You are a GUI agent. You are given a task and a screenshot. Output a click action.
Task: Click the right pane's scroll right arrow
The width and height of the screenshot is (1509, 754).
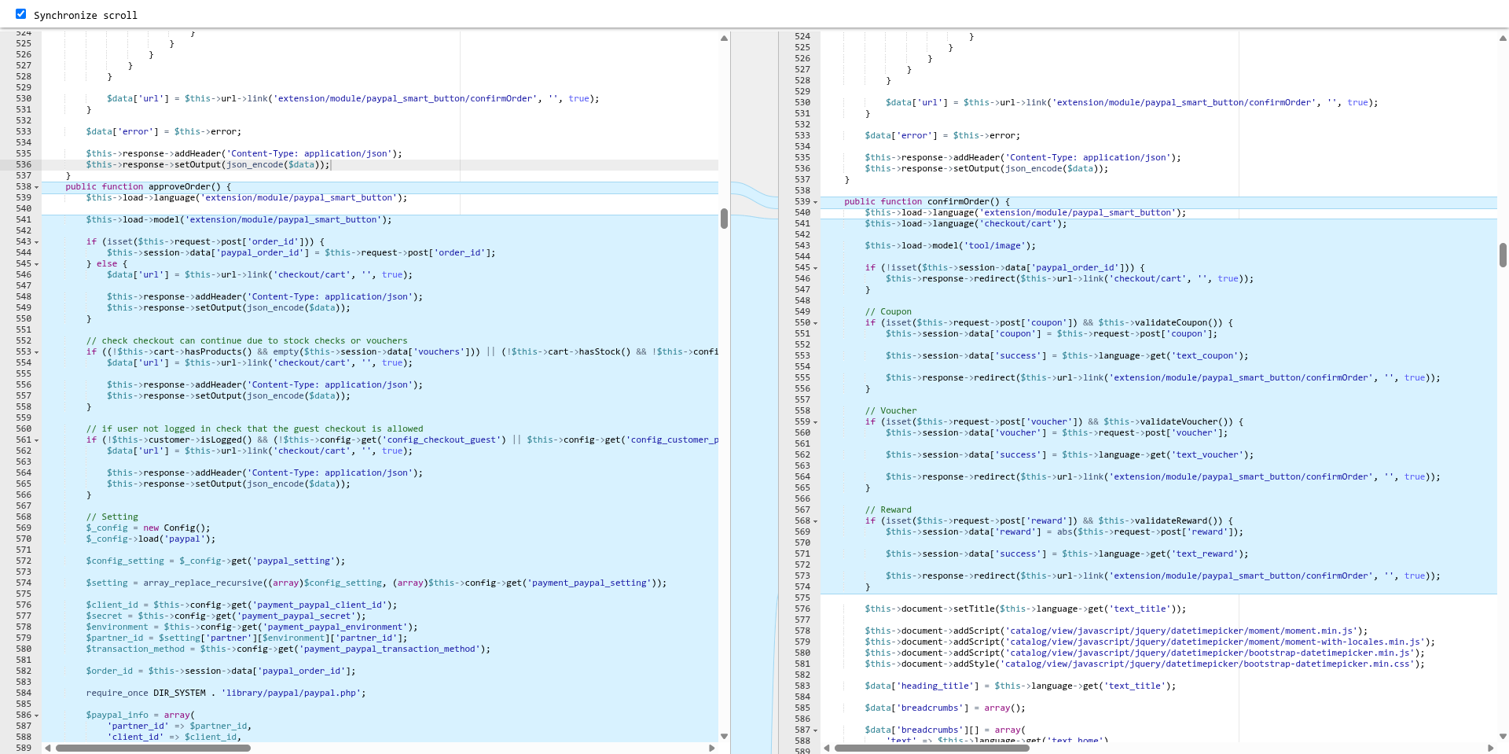(1491, 748)
